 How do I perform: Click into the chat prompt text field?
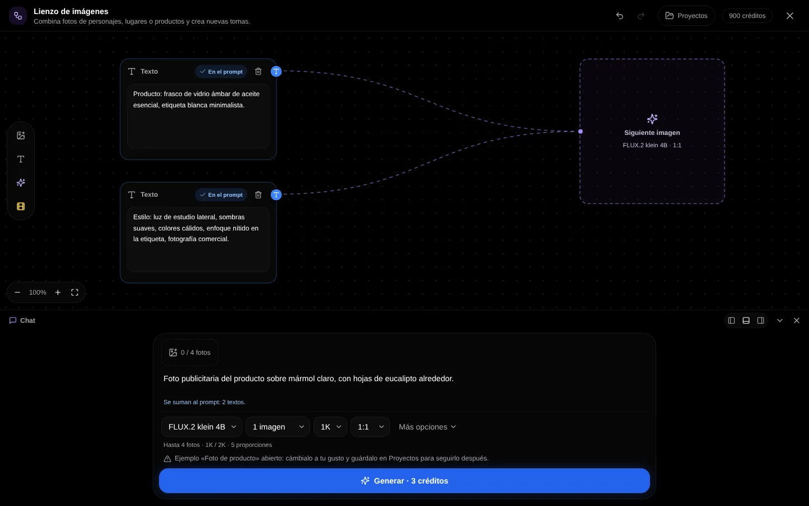(x=404, y=379)
